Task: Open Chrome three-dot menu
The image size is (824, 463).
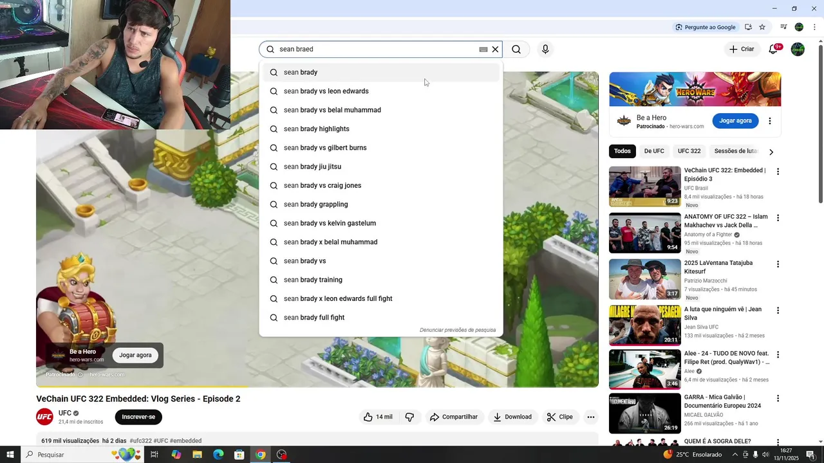Action: pos(814,27)
